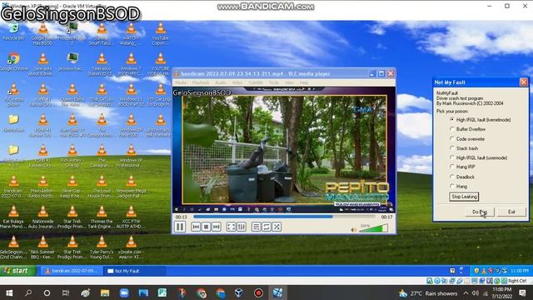Image resolution: width=533 pixels, height=300 pixels.
Task: Click Exit in Not My Fault
Action: click(x=511, y=212)
